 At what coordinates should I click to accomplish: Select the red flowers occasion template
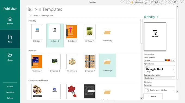tap(72, 91)
